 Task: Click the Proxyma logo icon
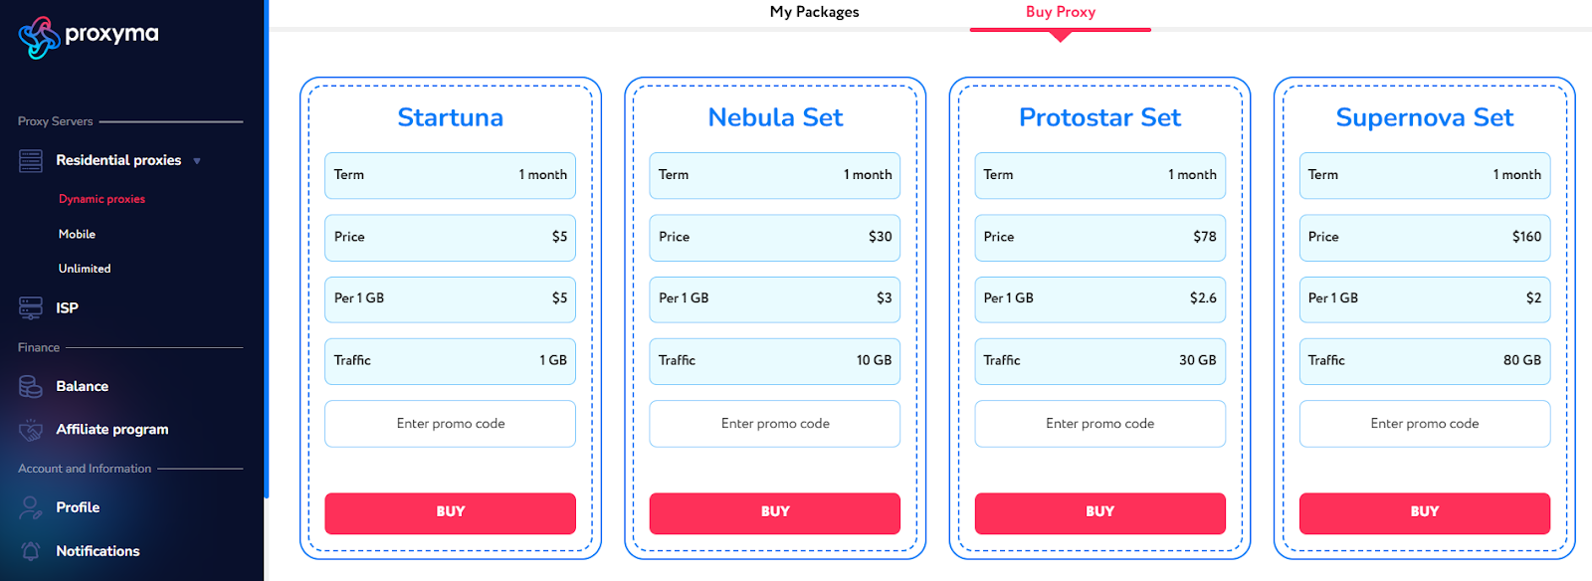tap(40, 38)
